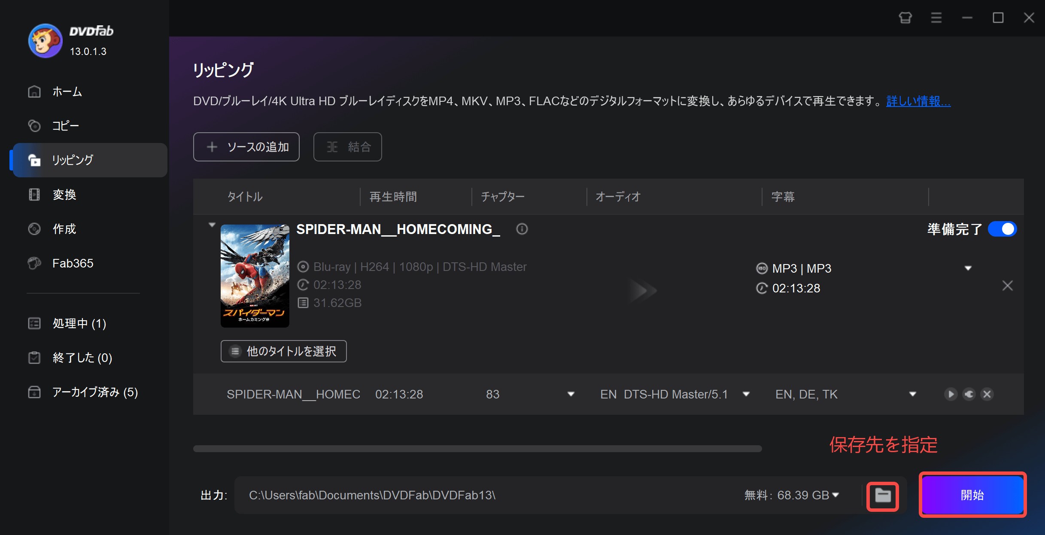The width and height of the screenshot is (1045, 535).
Task: Click the DVDFab mascot logo
Action: coord(45,41)
